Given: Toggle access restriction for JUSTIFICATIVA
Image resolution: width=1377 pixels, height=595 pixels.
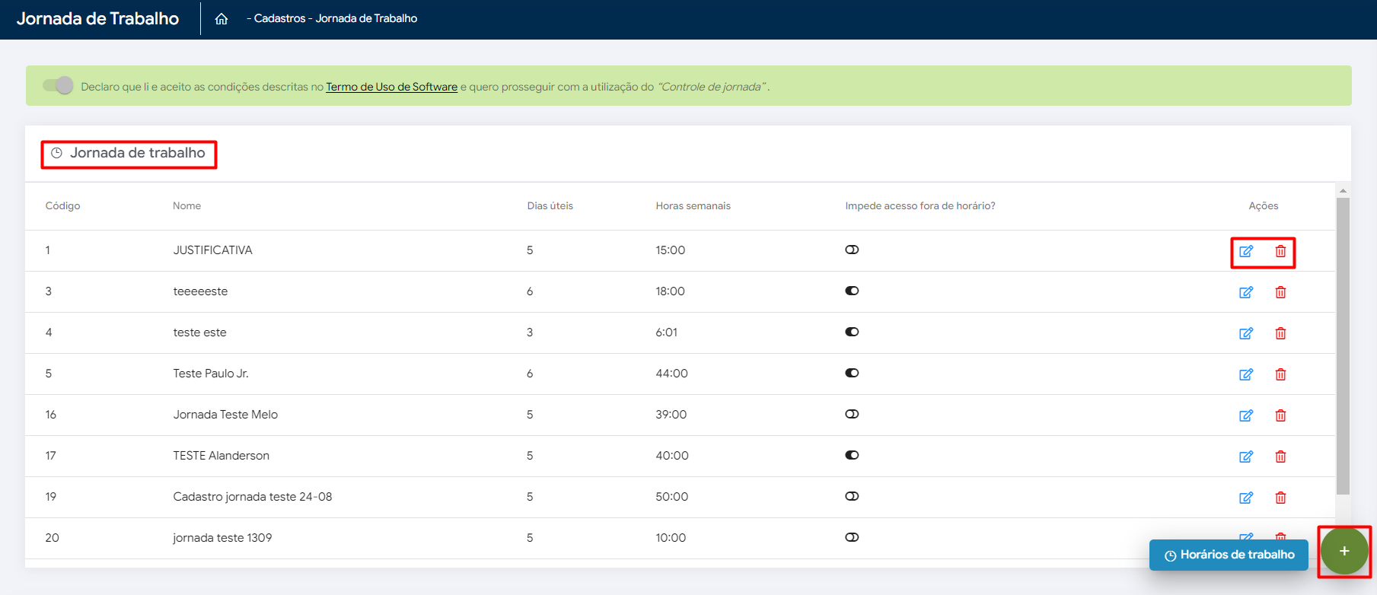Looking at the screenshot, I should click(x=852, y=250).
